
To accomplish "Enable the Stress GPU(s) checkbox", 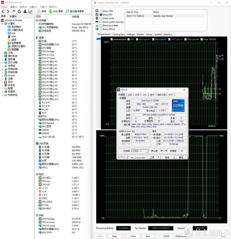I will 101,29.
